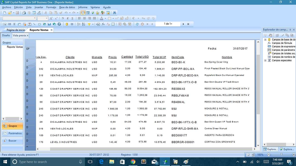The height and width of the screenshot is (166, 296).
Task: Switch to the Página de inicio tab
Action: click(16, 30)
